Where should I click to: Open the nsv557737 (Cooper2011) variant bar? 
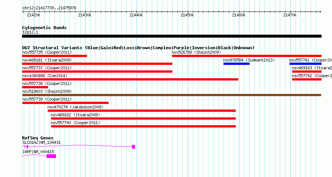pyautogui.click(x=97, y=72)
